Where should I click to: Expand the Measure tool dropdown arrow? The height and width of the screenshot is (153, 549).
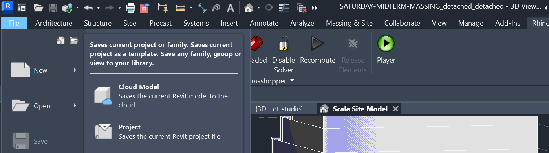pyautogui.click(x=191, y=8)
